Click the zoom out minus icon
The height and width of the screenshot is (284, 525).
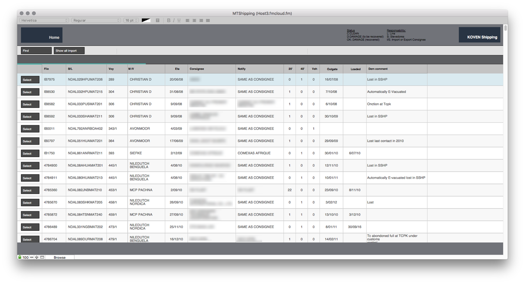coord(32,257)
